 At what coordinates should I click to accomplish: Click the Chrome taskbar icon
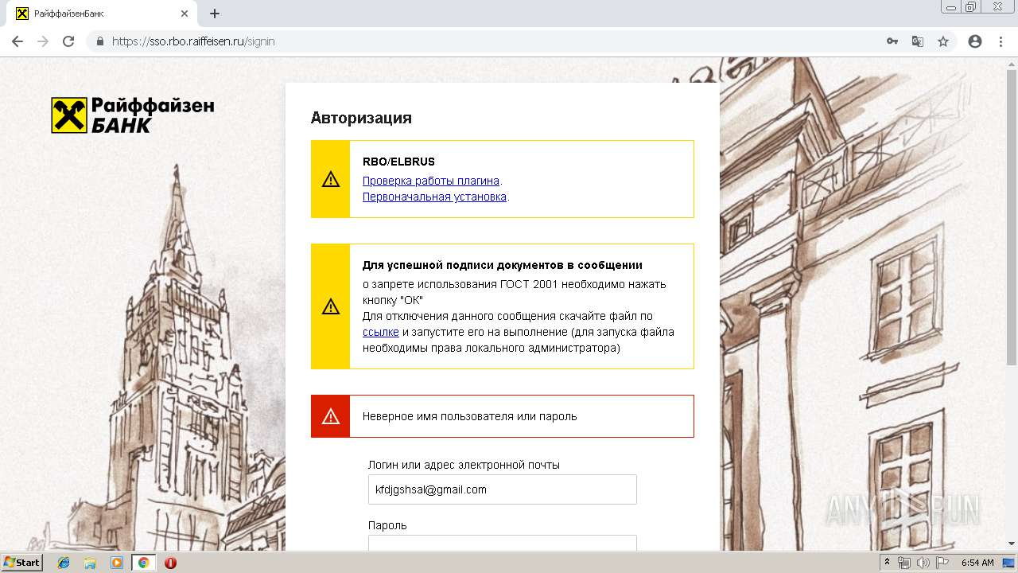tap(144, 563)
